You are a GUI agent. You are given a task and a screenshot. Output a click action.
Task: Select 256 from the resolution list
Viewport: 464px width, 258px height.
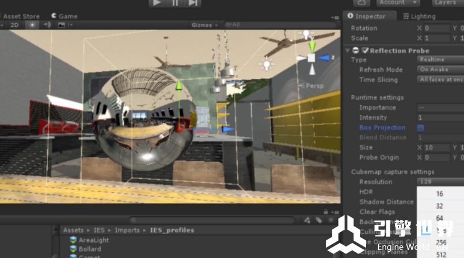click(x=441, y=243)
